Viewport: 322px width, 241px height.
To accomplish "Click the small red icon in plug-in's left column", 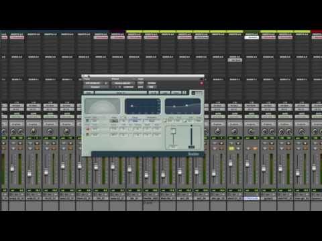I will (x=87, y=129).
